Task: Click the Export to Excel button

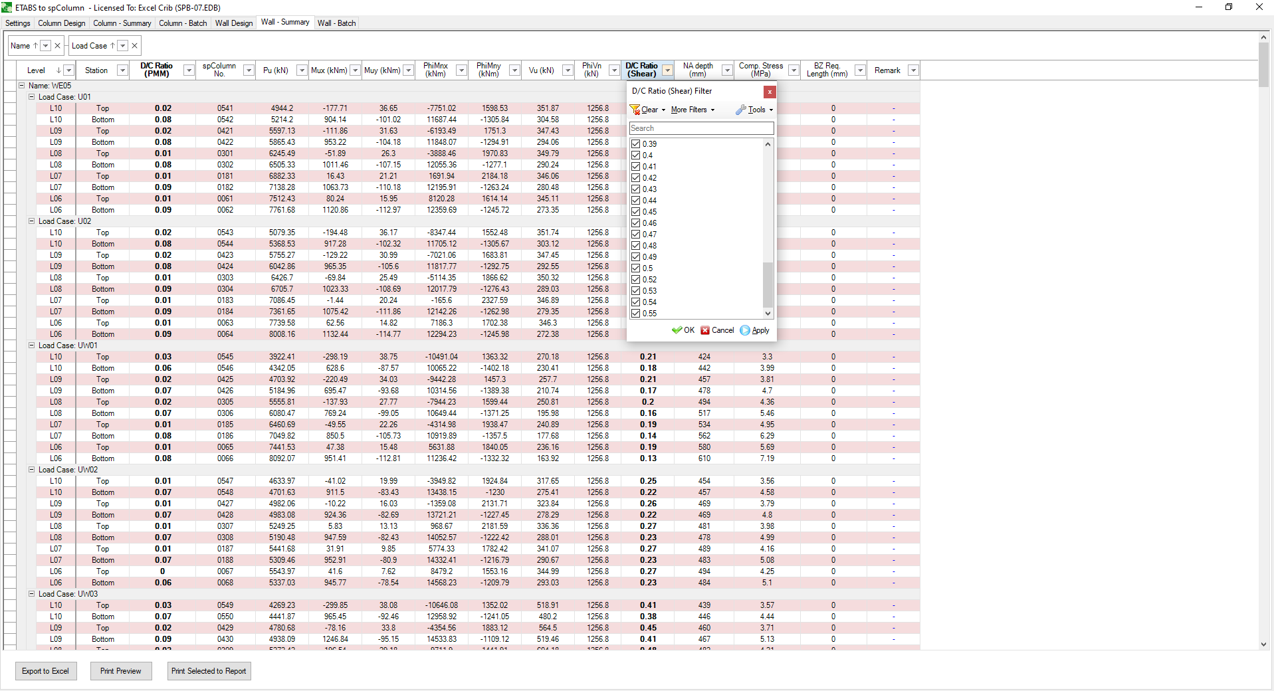Action: click(45, 671)
